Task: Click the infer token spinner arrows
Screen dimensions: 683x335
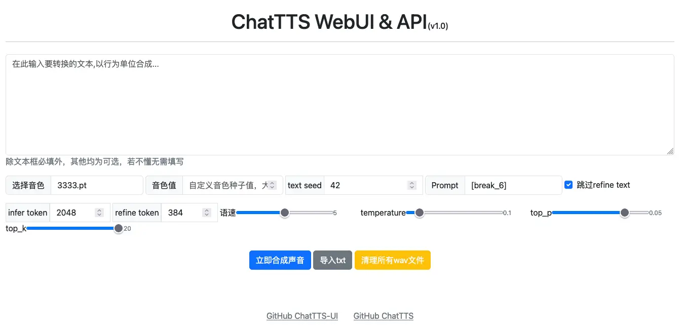Action: [x=99, y=213]
